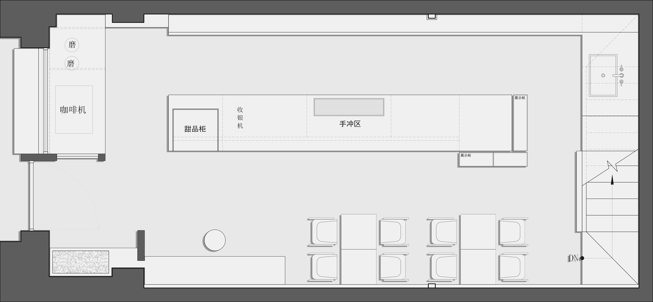Viewport: 653px width, 302px height.
Task: Click the DN staircase label
Action: point(573,258)
